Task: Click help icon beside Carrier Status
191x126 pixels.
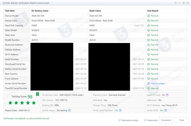Action: tap(70, 110)
